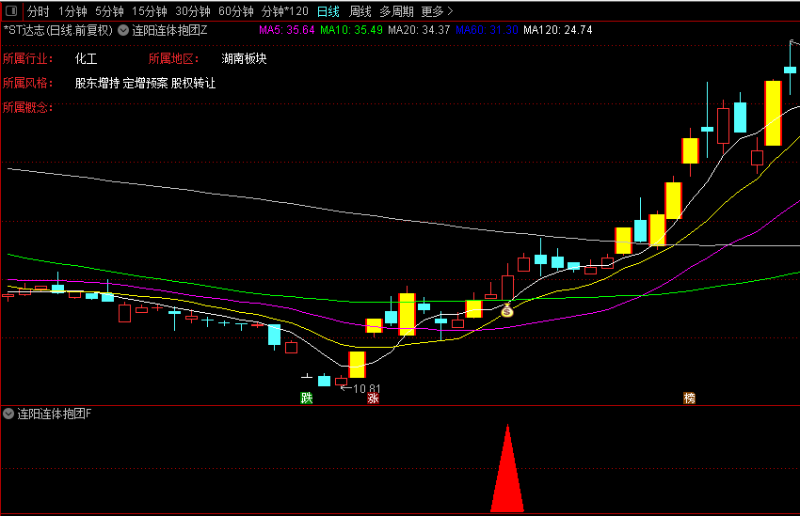Click the 所属风格 label
800x516 pixels.
coord(27,83)
